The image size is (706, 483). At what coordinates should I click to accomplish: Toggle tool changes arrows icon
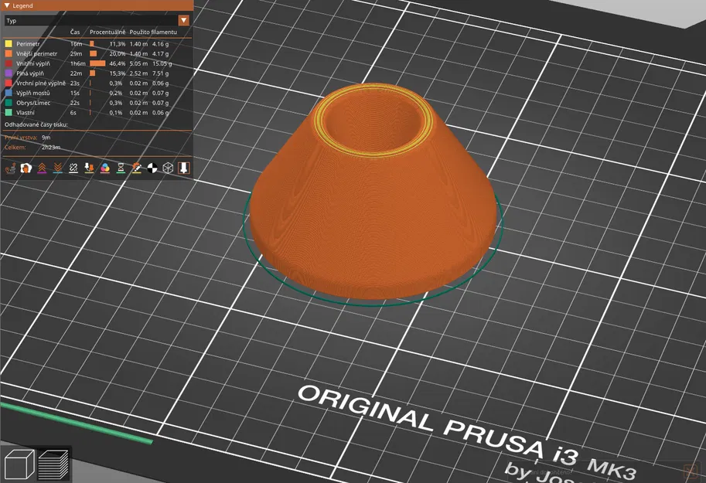89,168
